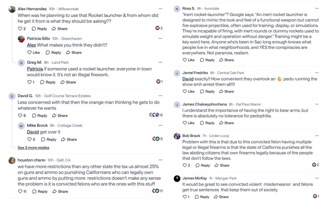Open options menu on Alex Hernandez's comment

(x=160, y=9)
